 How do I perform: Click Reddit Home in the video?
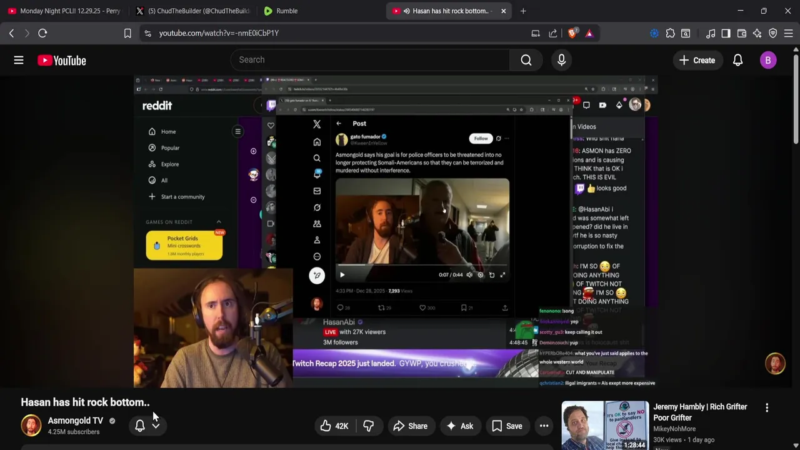click(168, 131)
